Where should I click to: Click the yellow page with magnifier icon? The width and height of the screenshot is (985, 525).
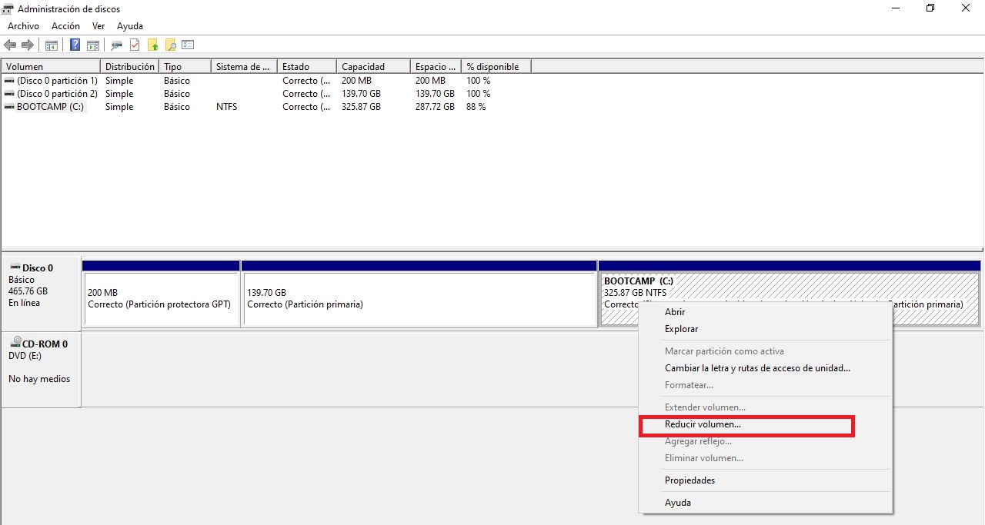coord(171,45)
